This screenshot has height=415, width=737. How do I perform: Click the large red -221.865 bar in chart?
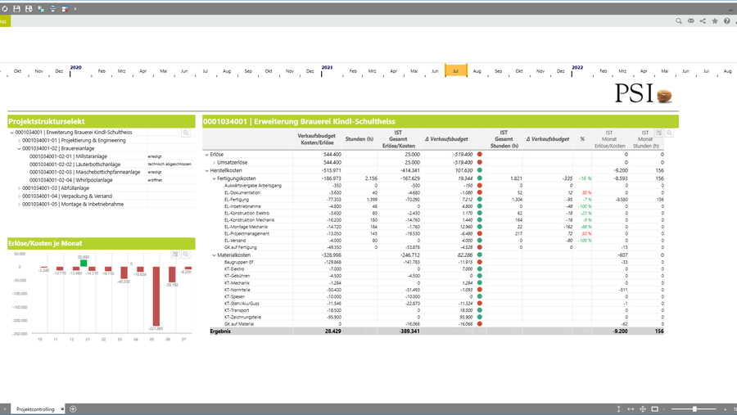pos(156,296)
